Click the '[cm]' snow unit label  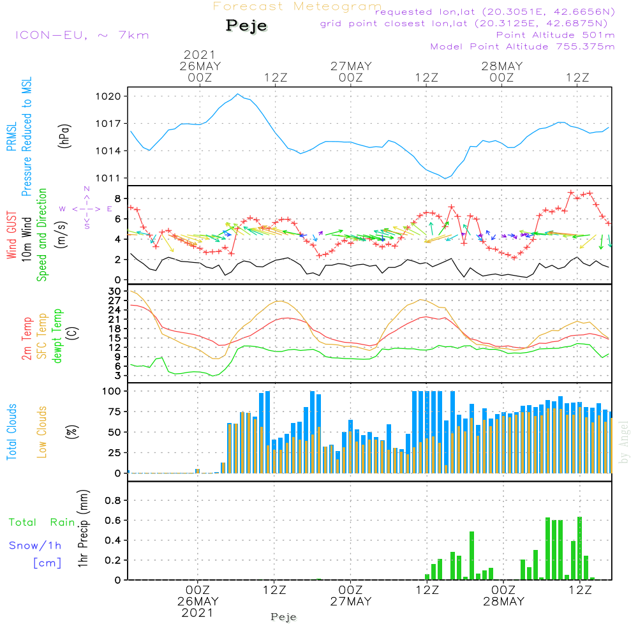[x=47, y=563]
